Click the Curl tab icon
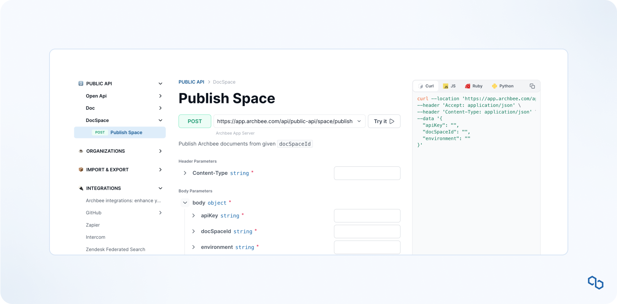The width and height of the screenshot is (617, 304). tap(421, 86)
